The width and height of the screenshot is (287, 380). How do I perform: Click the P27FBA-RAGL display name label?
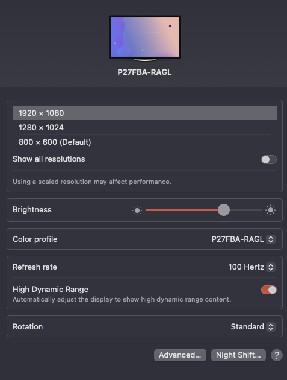tap(144, 72)
